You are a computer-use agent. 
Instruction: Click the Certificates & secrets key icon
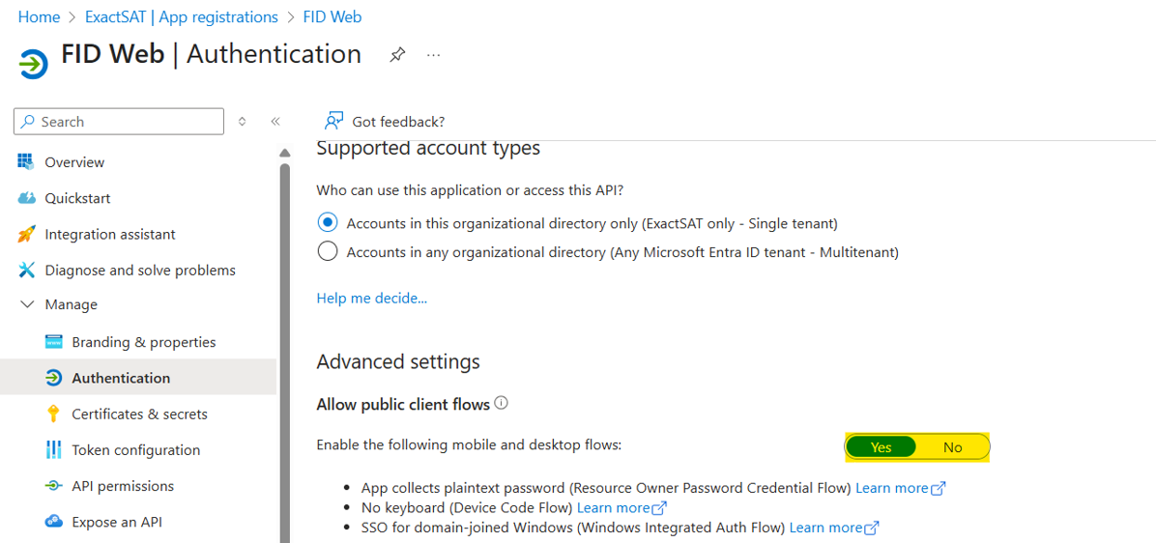tap(52, 414)
